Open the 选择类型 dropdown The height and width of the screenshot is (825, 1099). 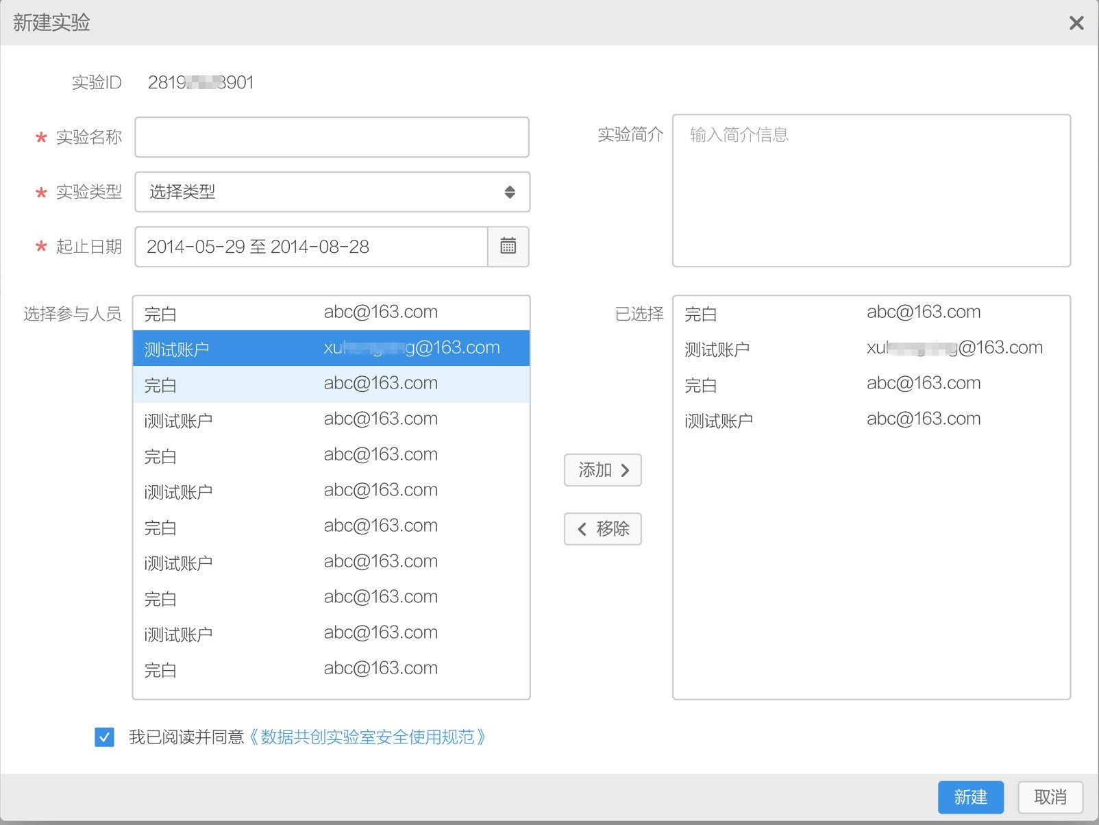(x=332, y=192)
